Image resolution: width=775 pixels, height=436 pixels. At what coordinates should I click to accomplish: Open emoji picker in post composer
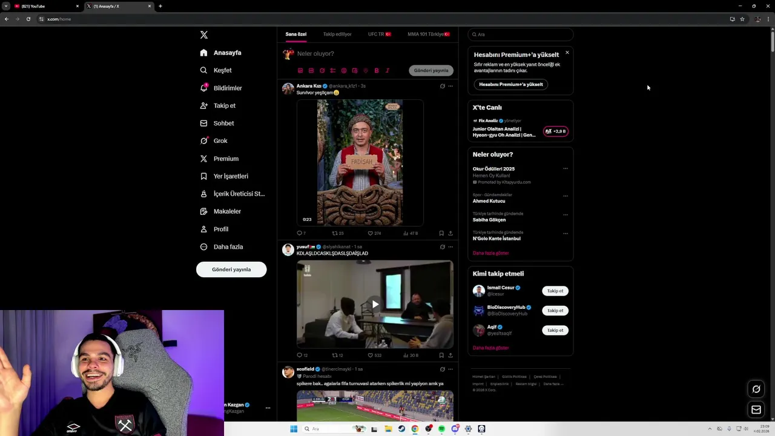coord(344,71)
